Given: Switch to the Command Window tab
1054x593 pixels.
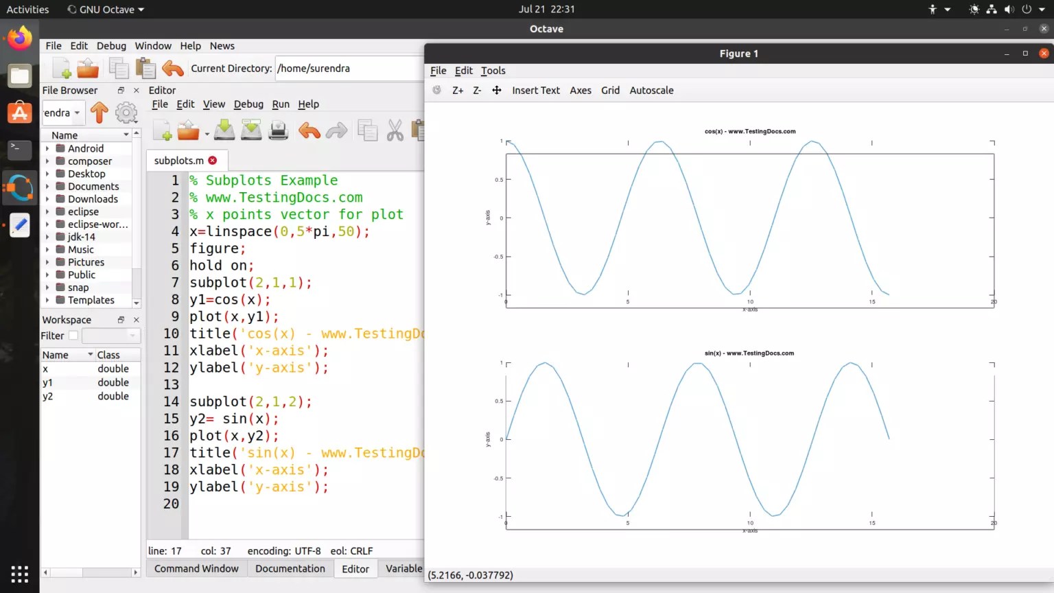Looking at the screenshot, I should (196, 568).
